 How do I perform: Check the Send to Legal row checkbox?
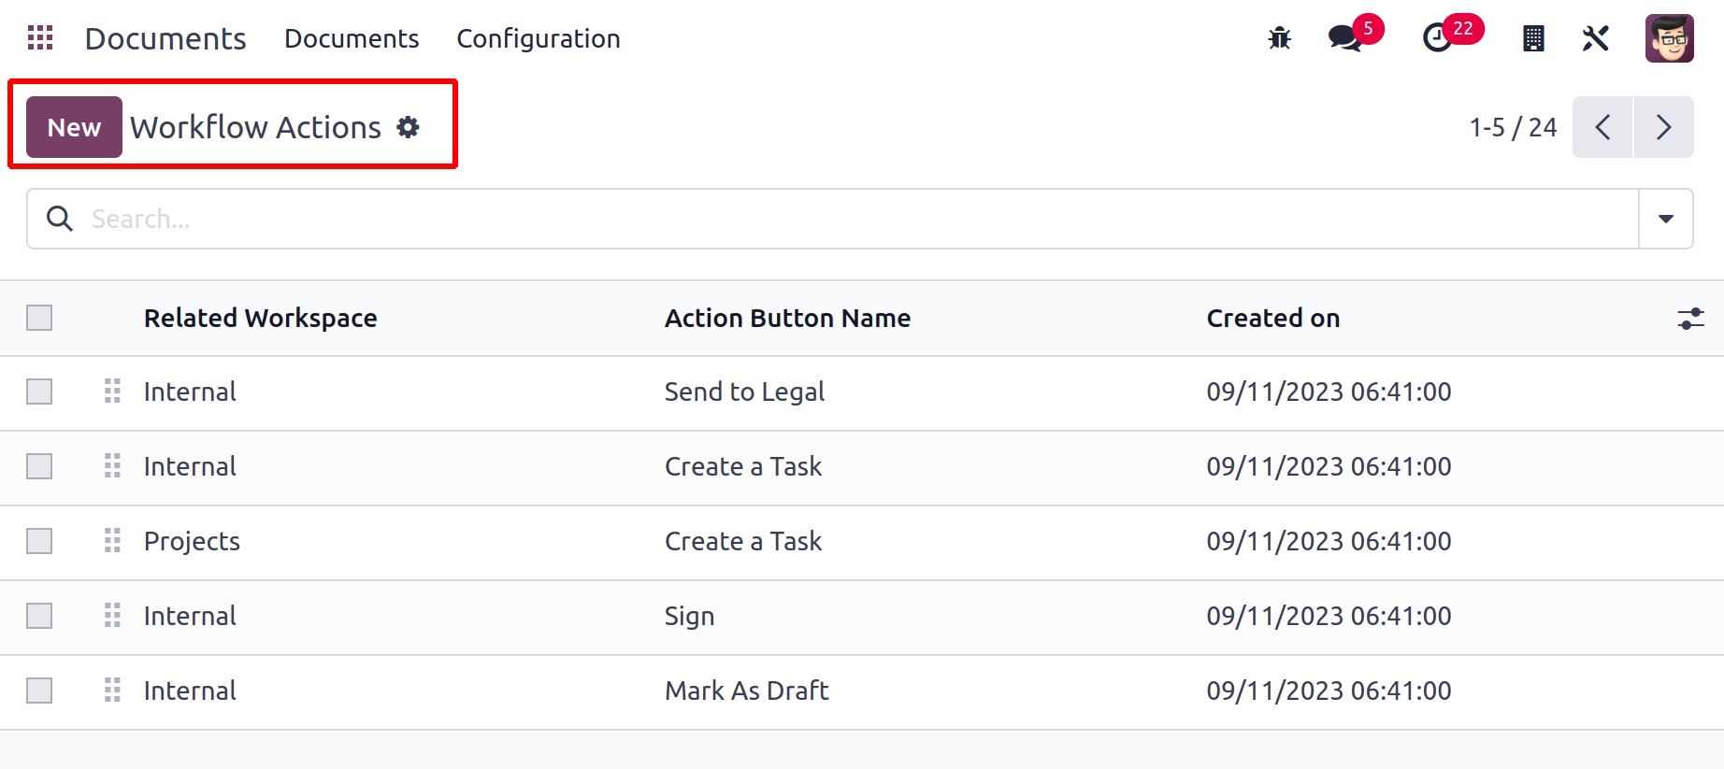point(39,392)
